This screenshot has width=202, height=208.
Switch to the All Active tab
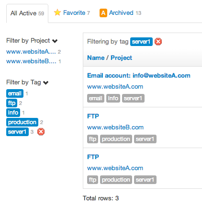pos(27,13)
